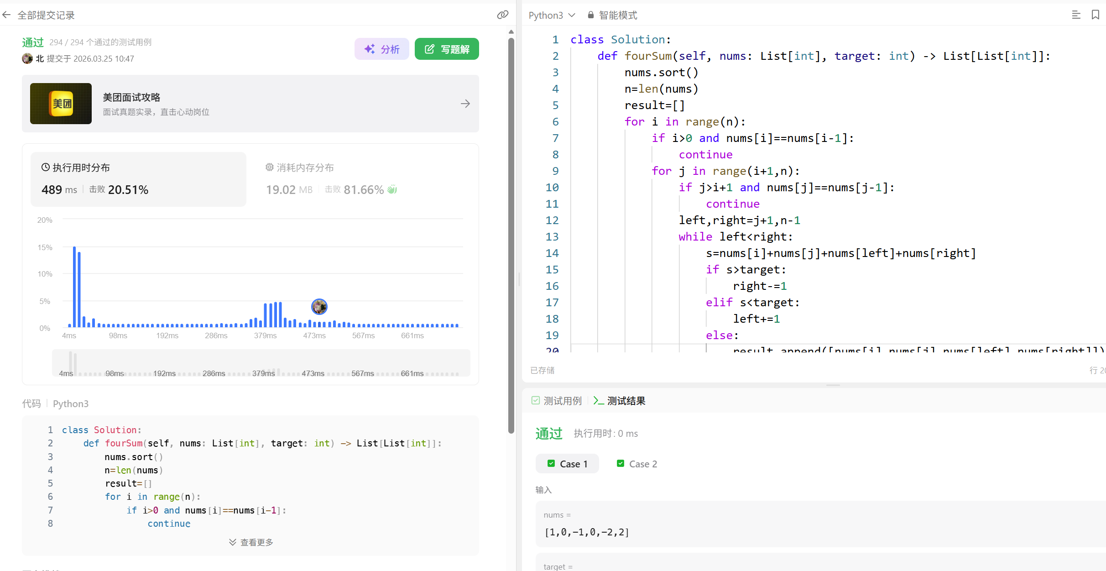Open the Python3 language dropdown
1106x571 pixels.
click(552, 15)
